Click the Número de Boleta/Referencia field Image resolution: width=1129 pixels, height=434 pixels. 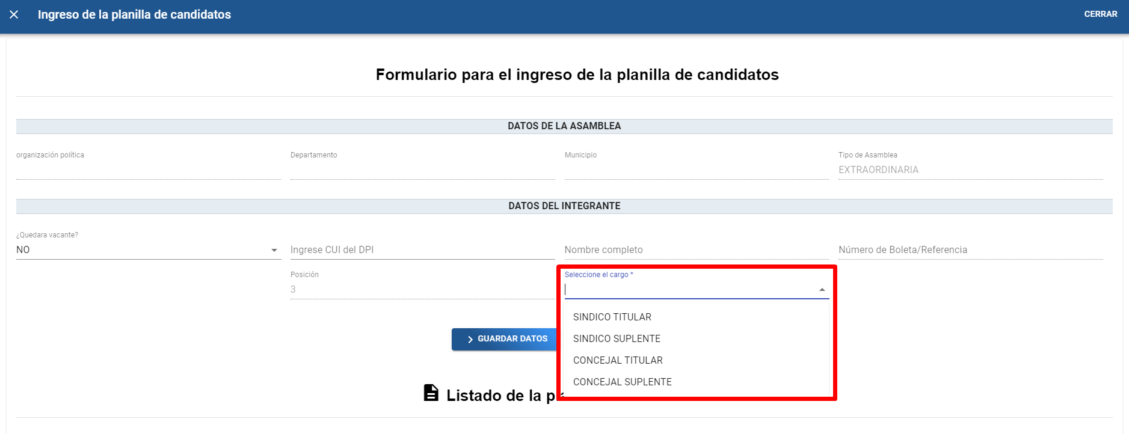[x=970, y=249]
